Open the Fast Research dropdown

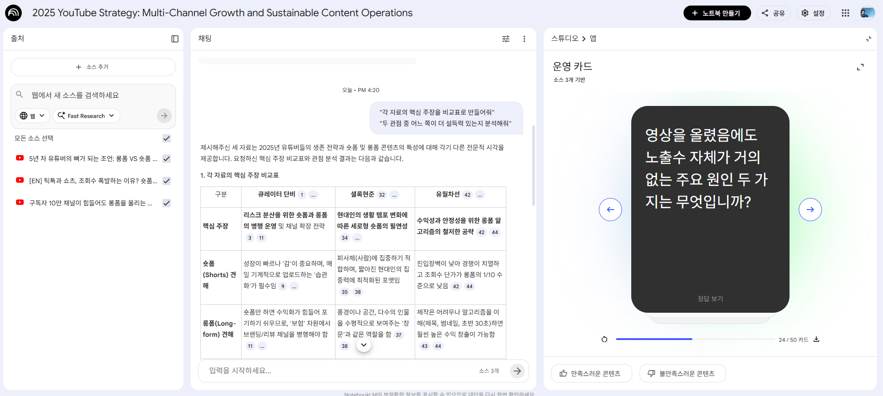pos(86,116)
